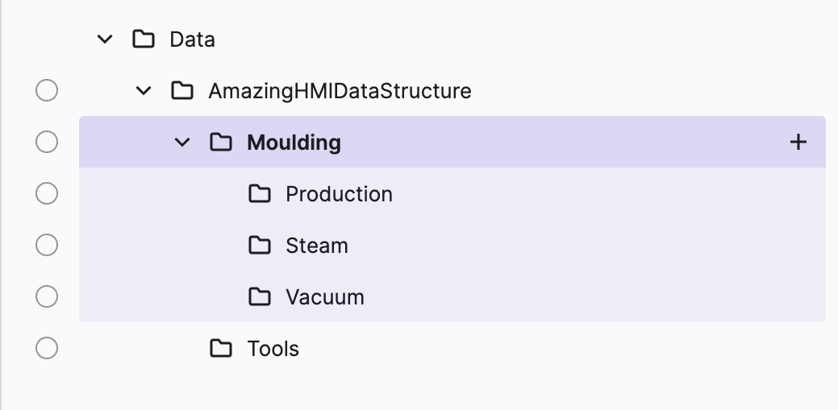Select the radio button beside AmazingHMIDataStructure
The height and width of the screenshot is (410, 838).
pyautogui.click(x=47, y=91)
